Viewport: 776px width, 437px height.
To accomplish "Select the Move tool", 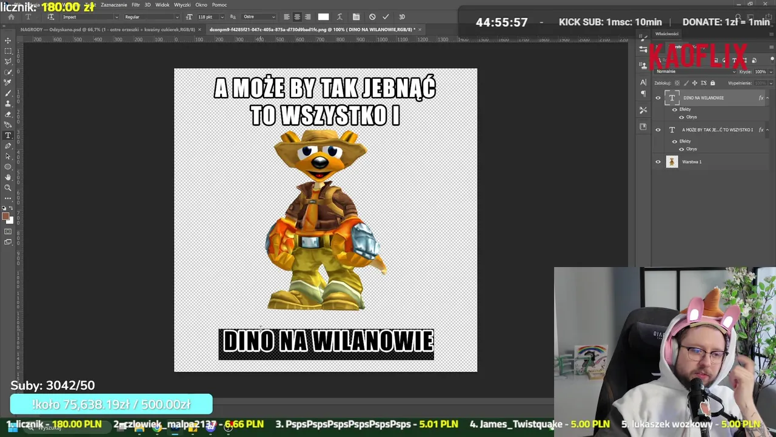I will tap(8, 41).
